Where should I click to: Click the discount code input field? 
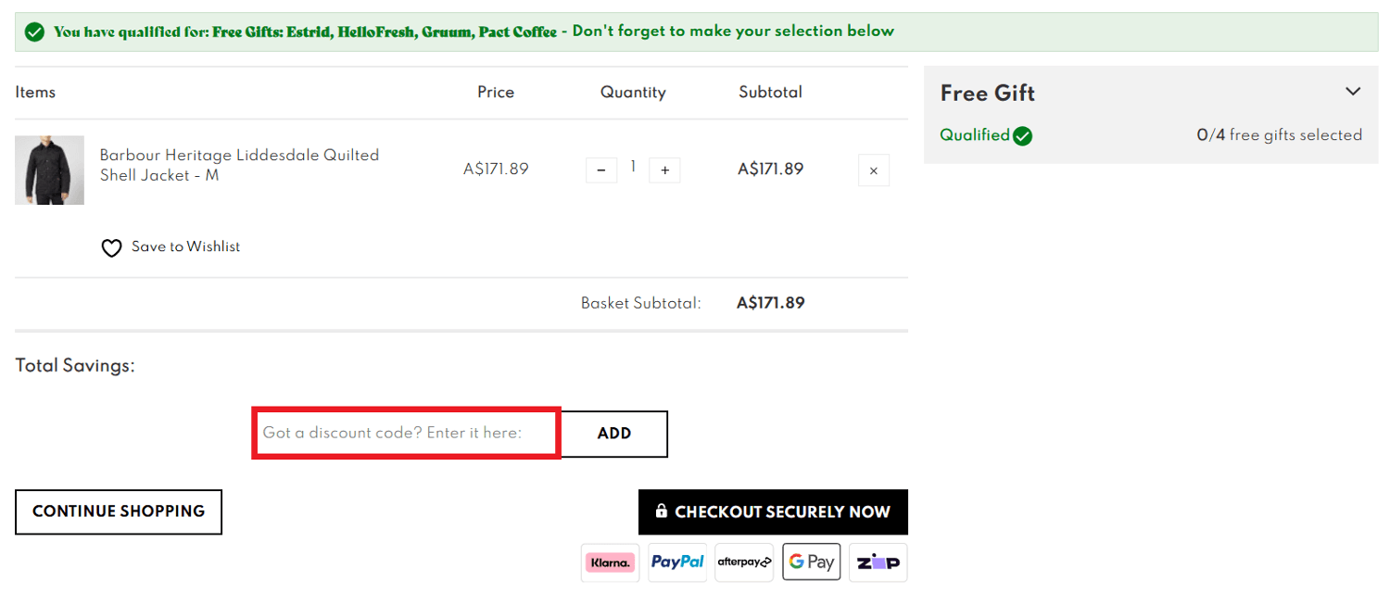click(x=406, y=433)
